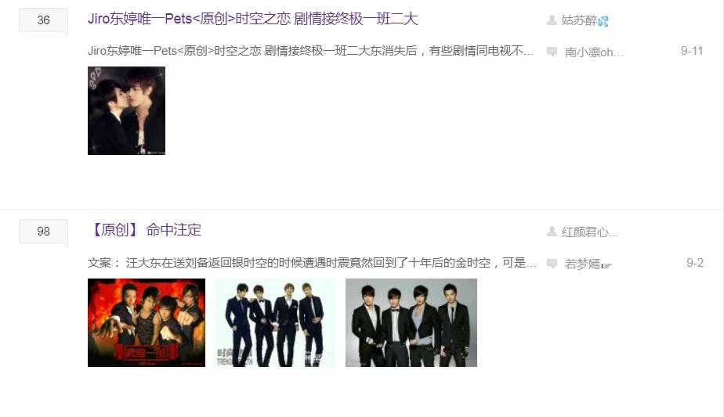
Task: Click the 9-11 last reply date
Action: 692,51
